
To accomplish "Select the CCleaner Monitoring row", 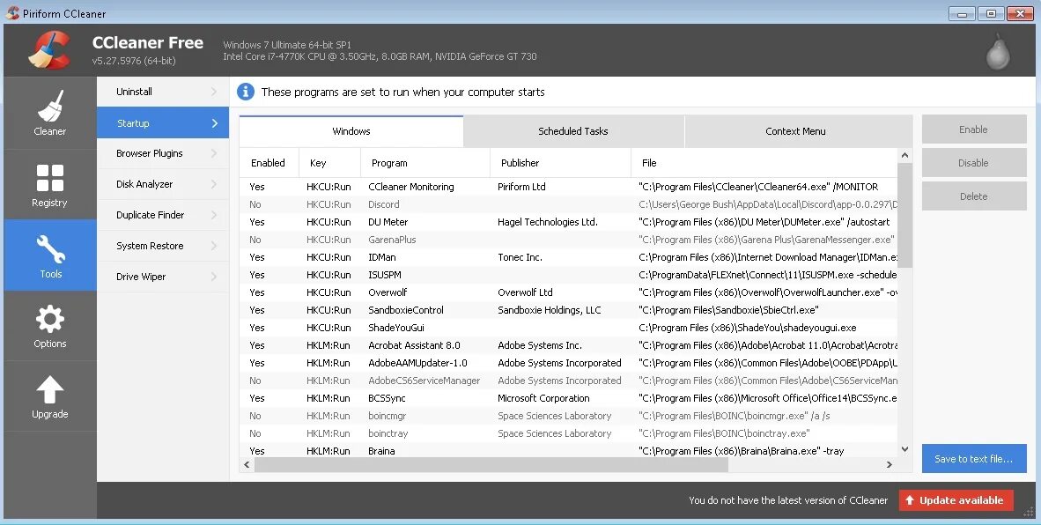I will pos(568,187).
